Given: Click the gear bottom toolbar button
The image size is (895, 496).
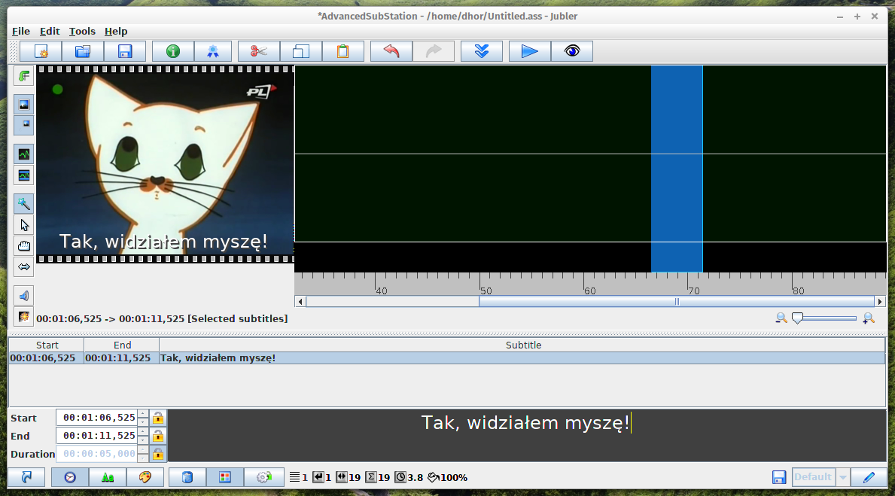Looking at the screenshot, I should tap(263, 477).
